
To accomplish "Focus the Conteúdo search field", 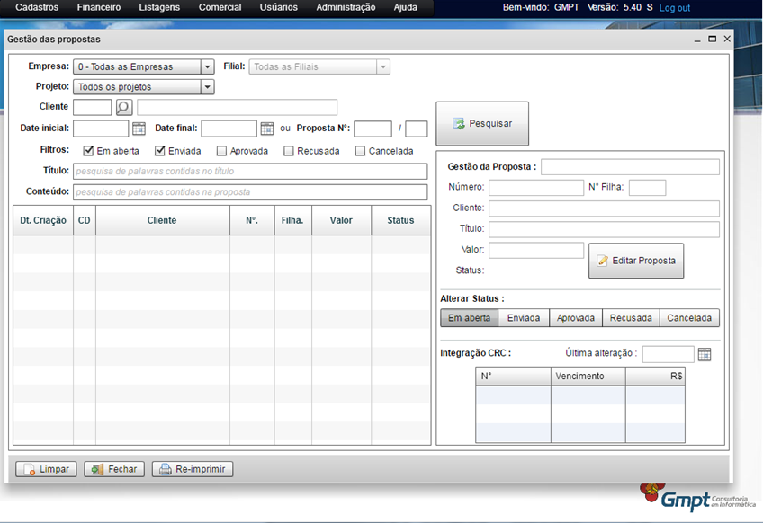I will 250,192.
